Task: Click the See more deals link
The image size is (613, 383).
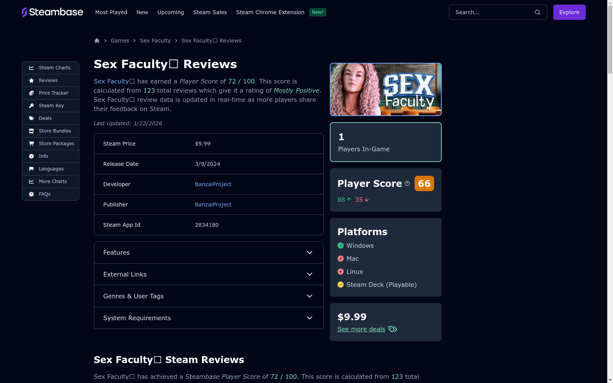Action: [x=361, y=329]
